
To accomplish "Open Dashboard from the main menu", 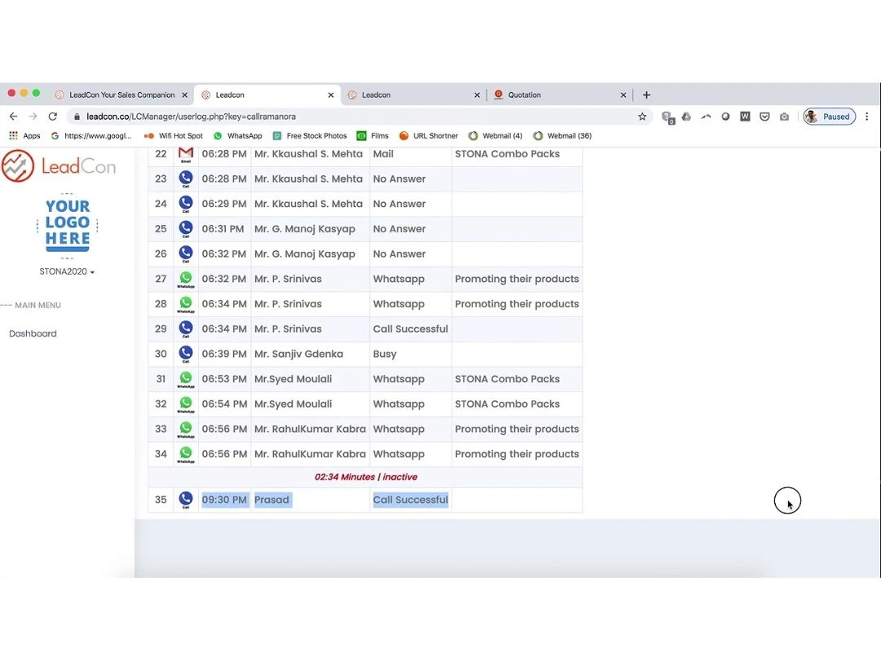I will [x=33, y=333].
